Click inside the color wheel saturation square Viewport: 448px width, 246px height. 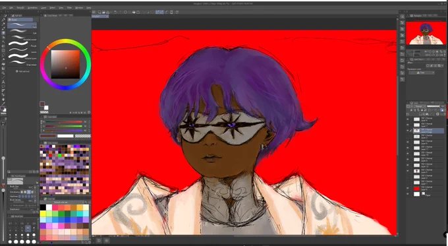pyautogui.click(x=65, y=64)
